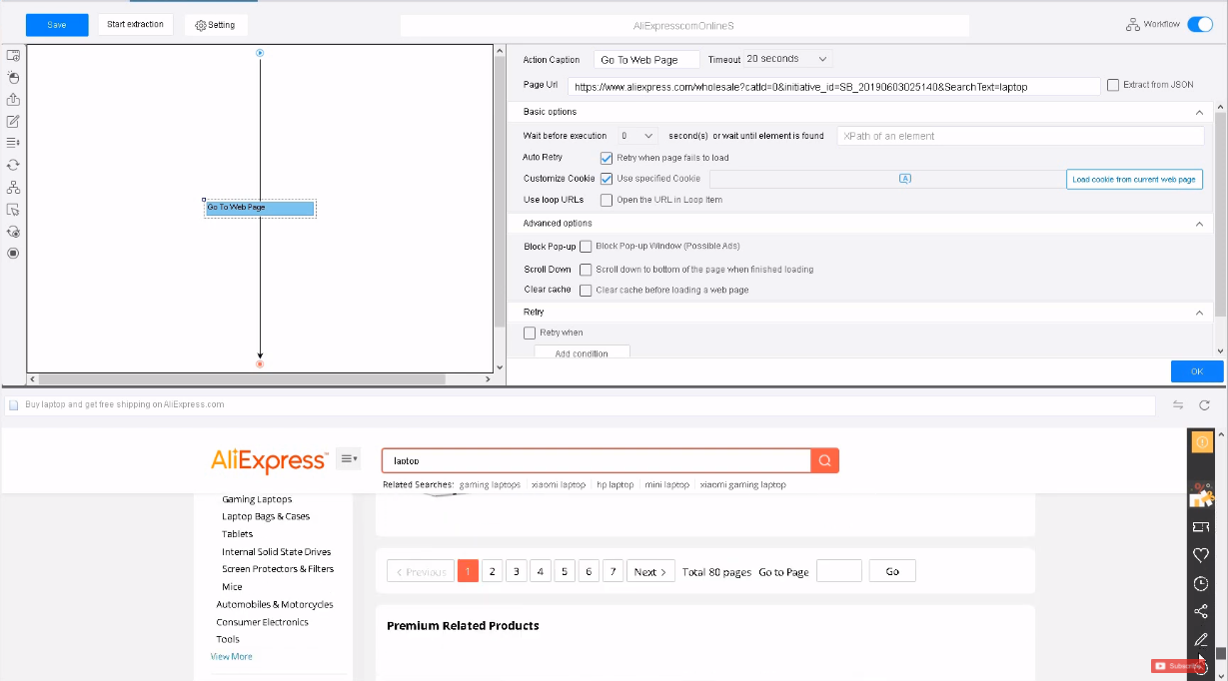This screenshot has height=681, width=1228.
Task: Click the Save button
Action: tap(57, 25)
